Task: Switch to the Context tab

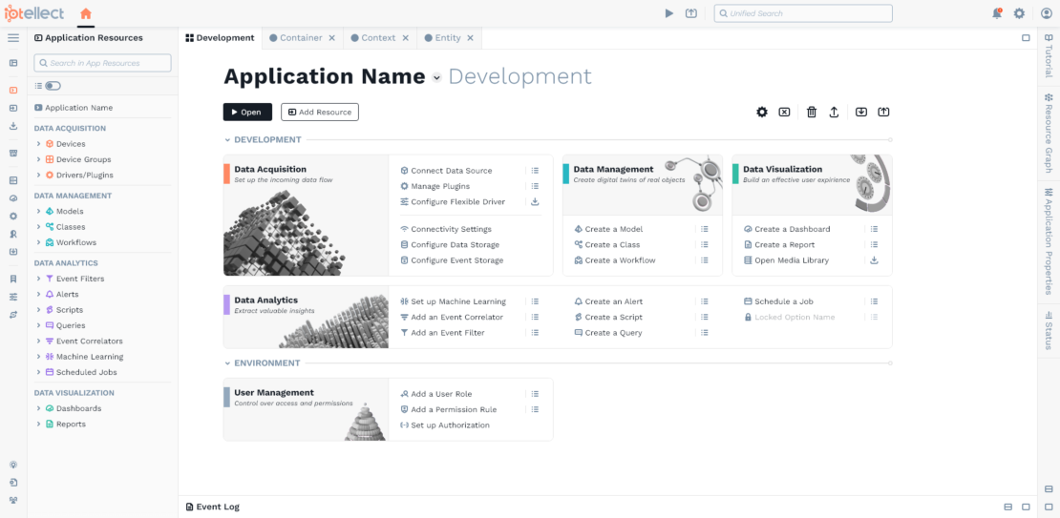Action: (x=378, y=38)
